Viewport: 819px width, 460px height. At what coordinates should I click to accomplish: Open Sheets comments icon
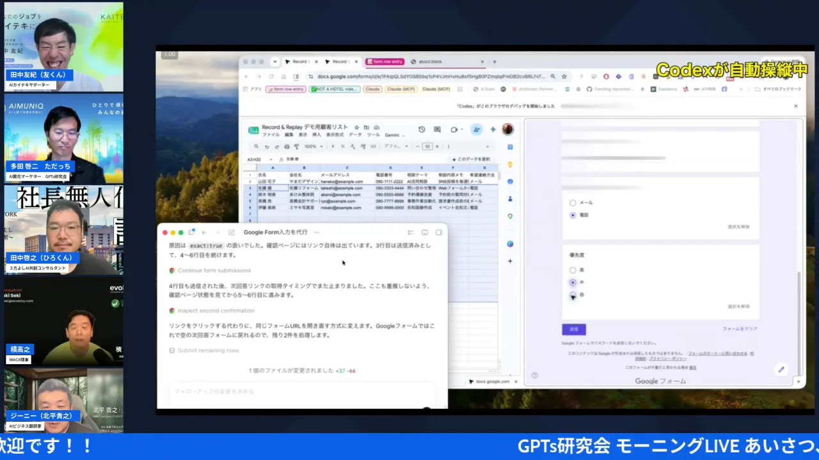tap(438, 130)
